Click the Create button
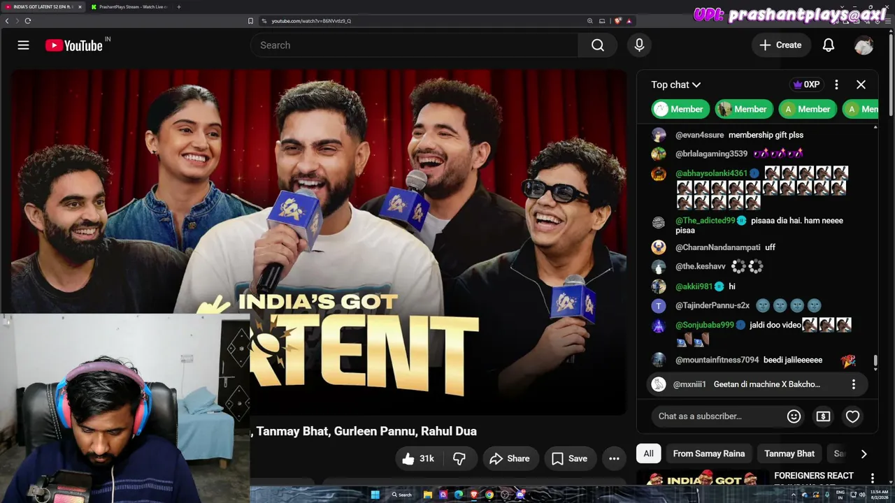This screenshot has height=503, width=895. coord(781,45)
